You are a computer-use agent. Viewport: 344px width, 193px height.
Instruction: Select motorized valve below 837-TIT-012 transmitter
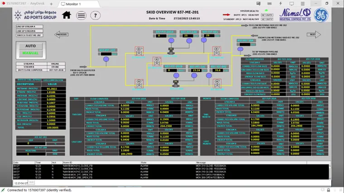point(217,84)
